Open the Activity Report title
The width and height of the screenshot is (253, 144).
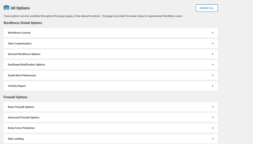17,86
